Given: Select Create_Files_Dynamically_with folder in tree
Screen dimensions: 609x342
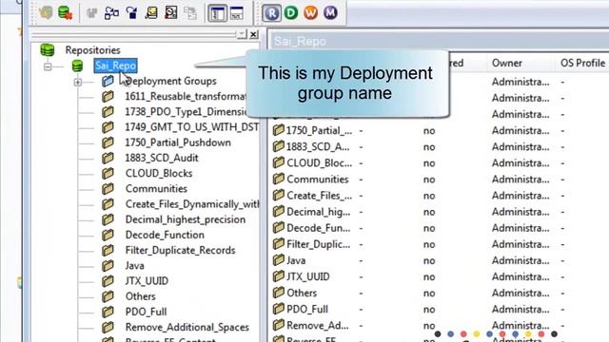Looking at the screenshot, I should tap(192, 204).
